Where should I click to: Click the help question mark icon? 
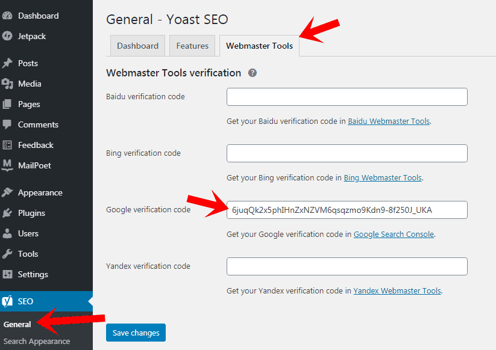tap(253, 73)
